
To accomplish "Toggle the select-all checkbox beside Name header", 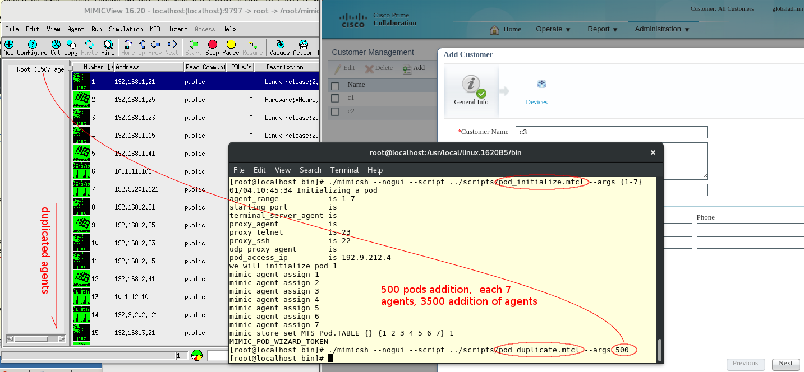I will (x=335, y=86).
